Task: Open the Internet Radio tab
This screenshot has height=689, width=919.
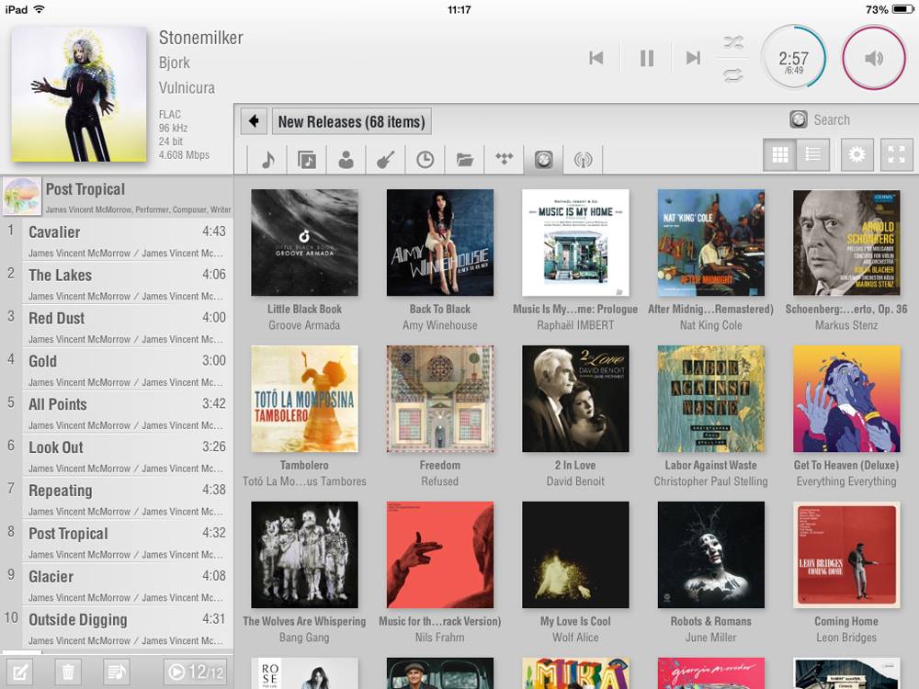Action: tap(583, 159)
